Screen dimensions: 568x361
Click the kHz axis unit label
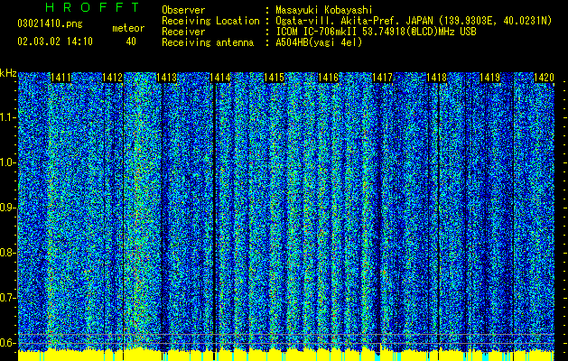(x=8, y=73)
